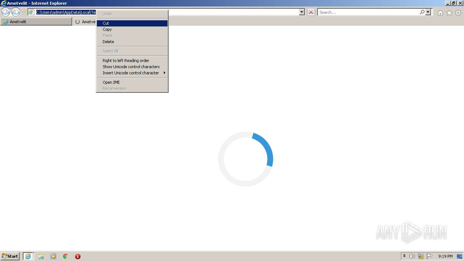
Task: Click the network tray icon
Action: [x=421, y=256]
